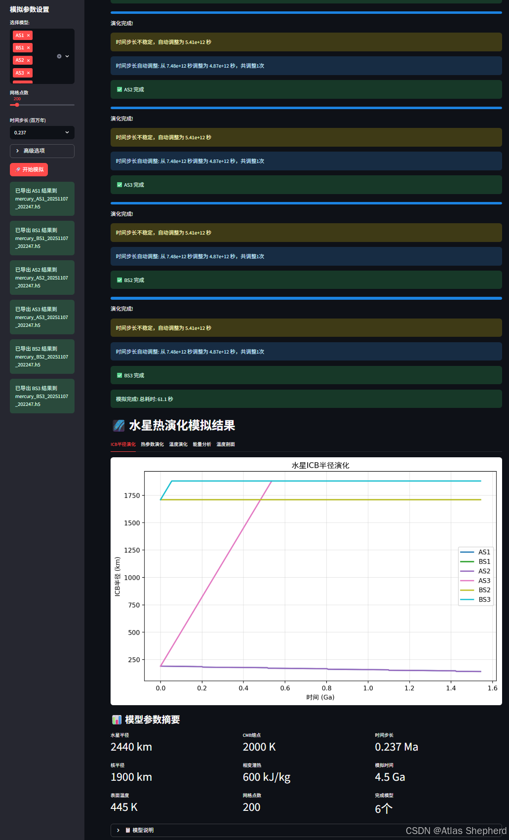Open the 时间步长 0.237 dropdown
Image resolution: width=509 pixels, height=840 pixels.
(42, 133)
